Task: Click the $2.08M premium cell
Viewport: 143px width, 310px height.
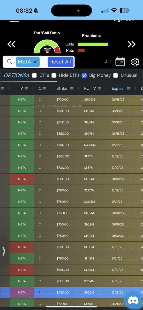Action: [89, 202]
